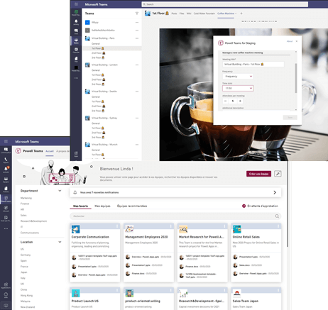The width and height of the screenshot is (328, 310).
Task: Select the 2nd Floor channel under Paris
Action: click(x=98, y=53)
